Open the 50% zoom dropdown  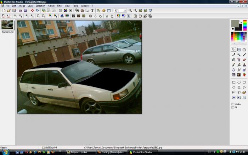125,11
